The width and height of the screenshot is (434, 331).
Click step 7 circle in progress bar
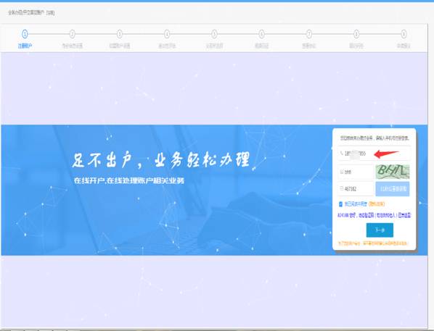tap(309, 34)
